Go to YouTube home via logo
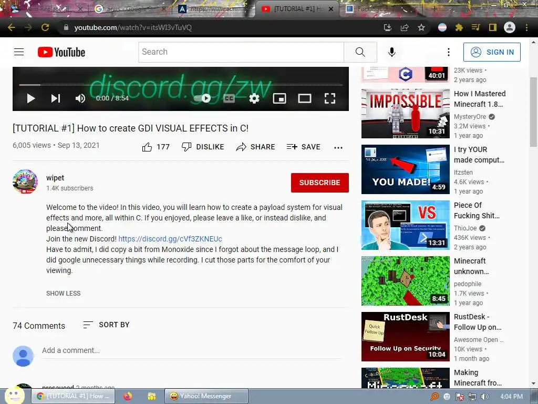Viewport: 538px width, 404px height. [x=61, y=52]
